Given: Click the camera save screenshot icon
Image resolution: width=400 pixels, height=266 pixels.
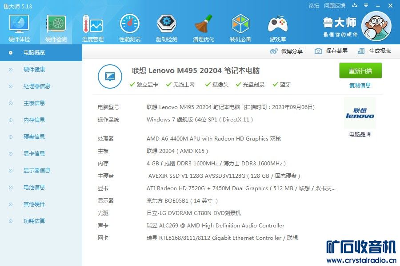Looking at the screenshot, I should click(318, 51).
